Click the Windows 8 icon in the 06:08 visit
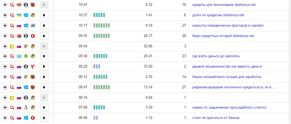 (x=26, y=118)
